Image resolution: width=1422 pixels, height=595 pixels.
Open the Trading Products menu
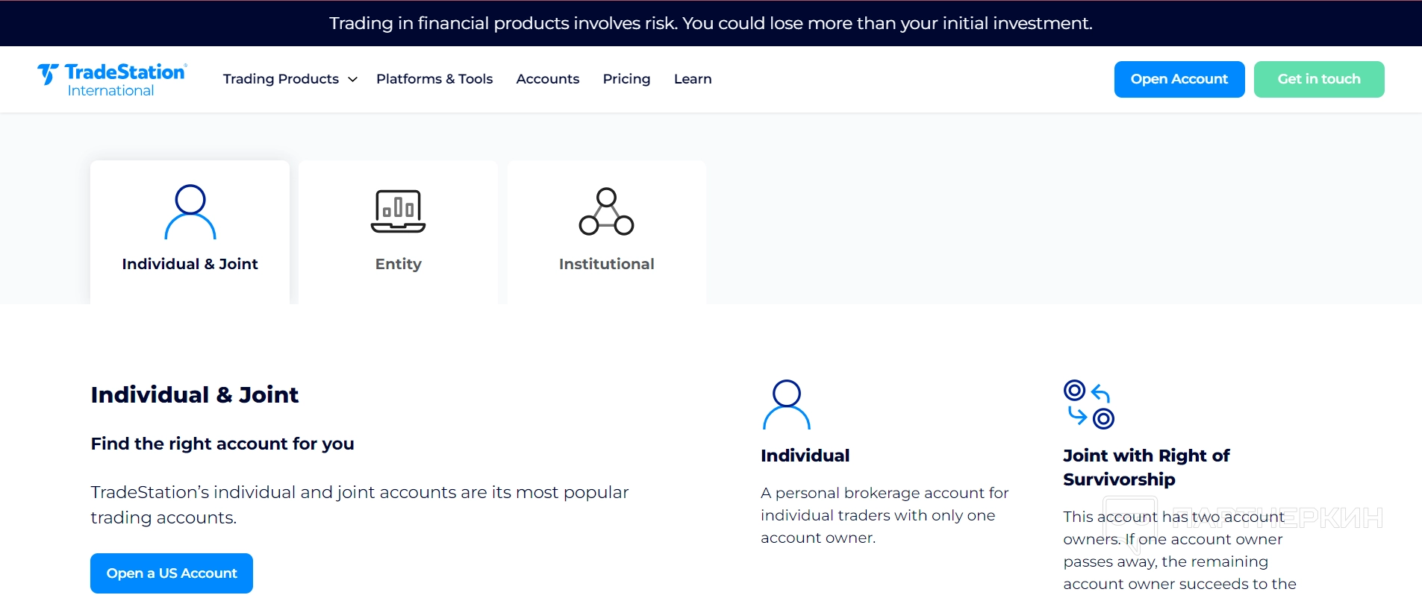tap(290, 79)
